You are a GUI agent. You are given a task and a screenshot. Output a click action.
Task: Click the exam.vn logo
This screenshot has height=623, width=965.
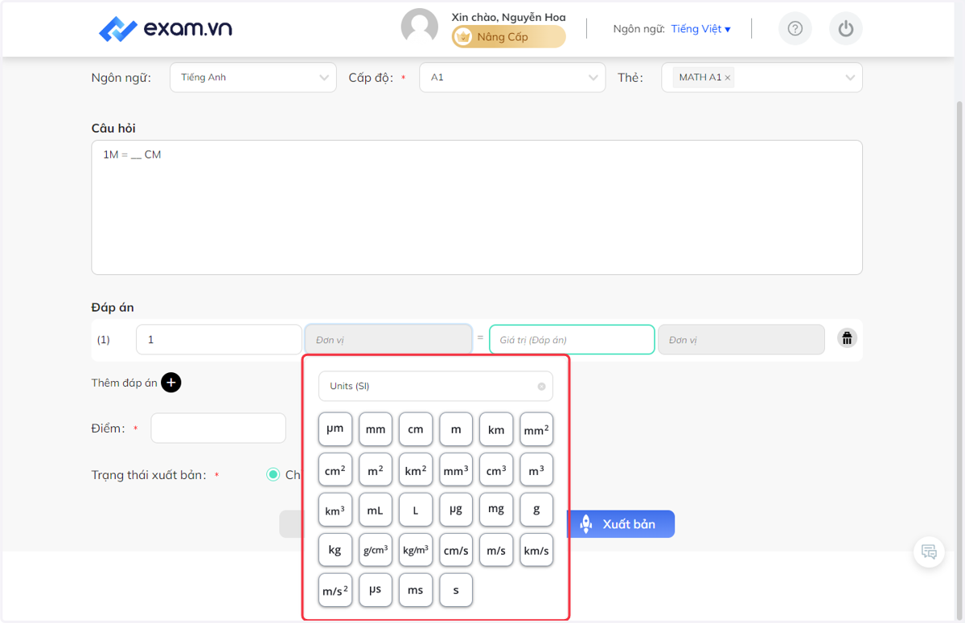pos(165,29)
